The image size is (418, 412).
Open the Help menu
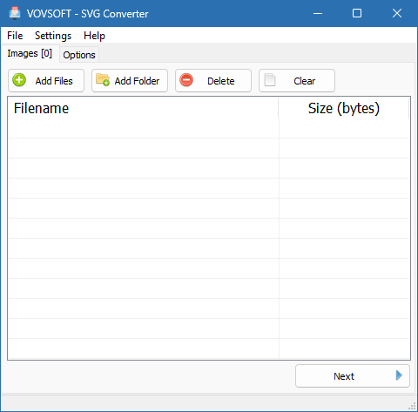[x=94, y=36]
